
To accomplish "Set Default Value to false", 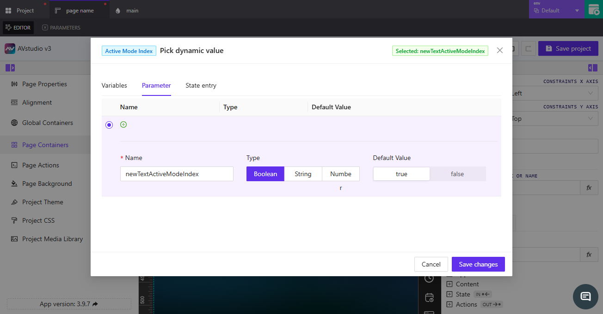I will tap(457, 174).
